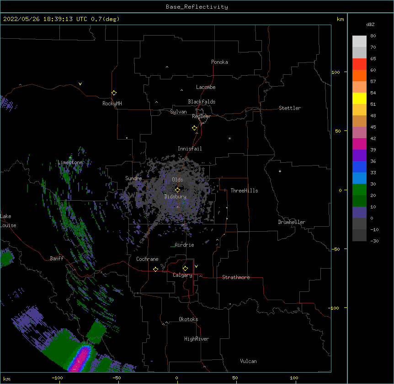The width and height of the screenshot is (394, 384).
Task: Click the yellow diamond marker south of RedDeer
Action: coord(194,128)
